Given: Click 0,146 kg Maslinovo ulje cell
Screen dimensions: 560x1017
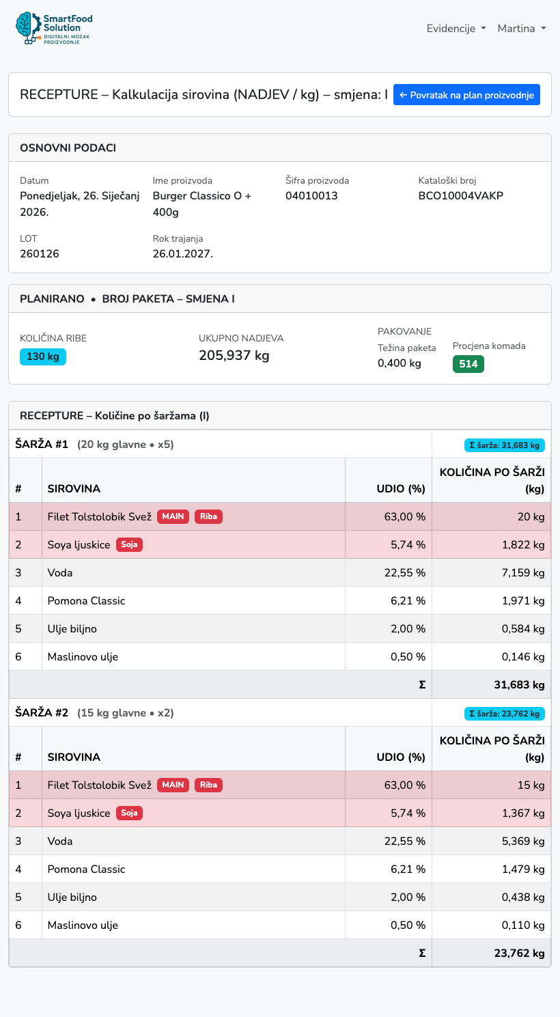Looking at the screenshot, I should point(492,656).
